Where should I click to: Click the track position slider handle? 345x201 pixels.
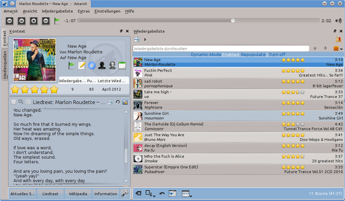click(233, 21)
